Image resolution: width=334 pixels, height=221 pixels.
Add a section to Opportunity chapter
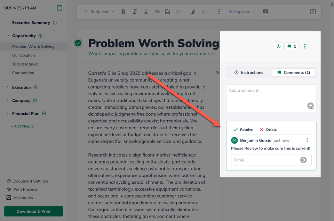tap(40, 36)
